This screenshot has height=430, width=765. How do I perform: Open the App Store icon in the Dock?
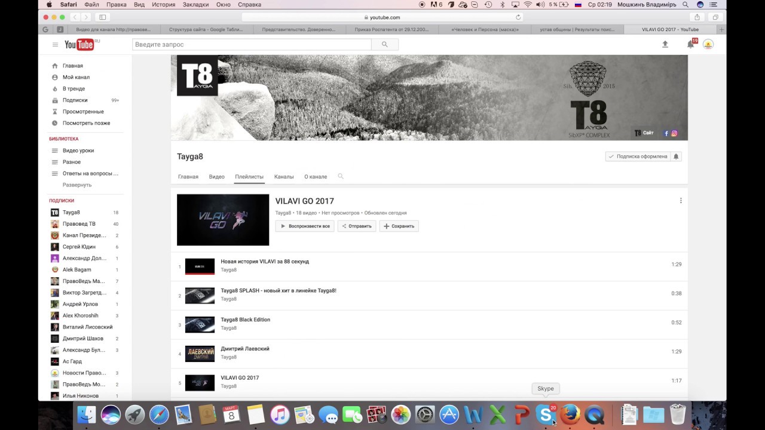pyautogui.click(x=449, y=414)
